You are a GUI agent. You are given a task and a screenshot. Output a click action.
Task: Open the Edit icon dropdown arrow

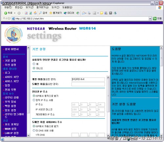[98, 13]
